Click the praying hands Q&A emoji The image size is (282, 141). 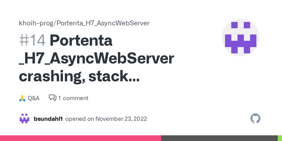coord(22,98)
